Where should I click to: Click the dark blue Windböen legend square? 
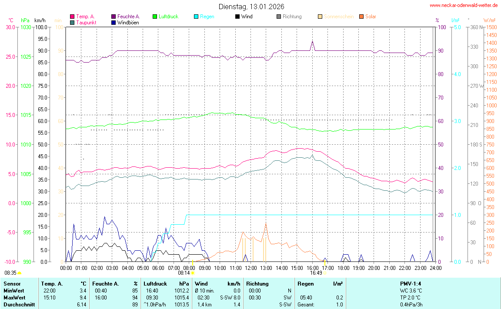pos(114,22)
